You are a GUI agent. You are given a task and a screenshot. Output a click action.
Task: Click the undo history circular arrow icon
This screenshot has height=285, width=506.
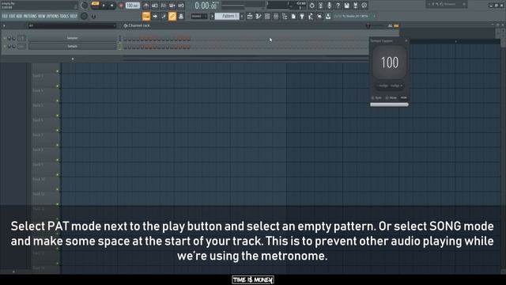click(312, 6)
